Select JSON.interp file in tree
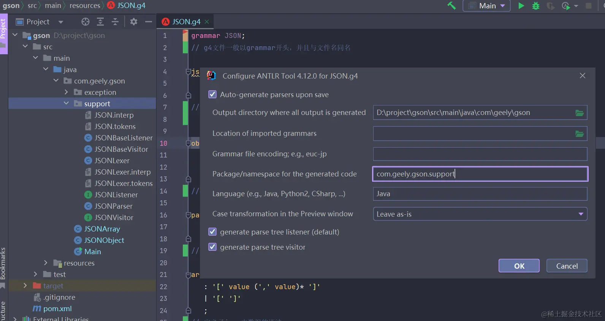 (x=114, y=115)
